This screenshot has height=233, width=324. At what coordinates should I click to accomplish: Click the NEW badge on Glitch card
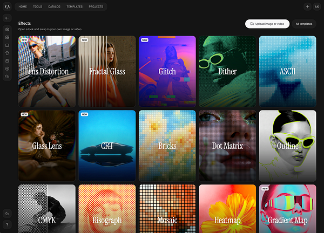(x=145, y=40)
